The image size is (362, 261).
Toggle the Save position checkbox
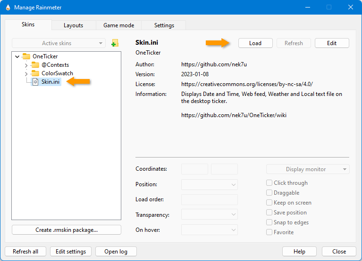pos(269,213)
